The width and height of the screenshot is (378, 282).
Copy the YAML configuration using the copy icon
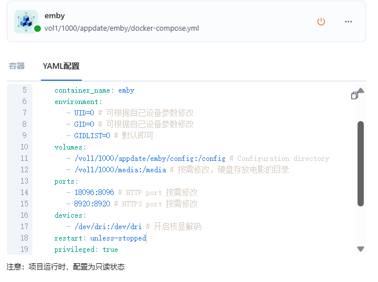[354, 96]
